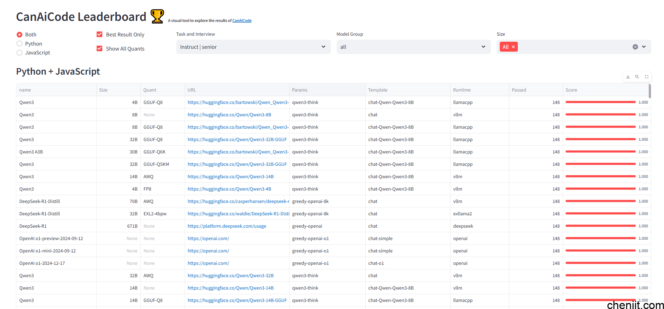Screen dimensions: 664x309
Task: Click the download table icon
Action: (628, 77)
